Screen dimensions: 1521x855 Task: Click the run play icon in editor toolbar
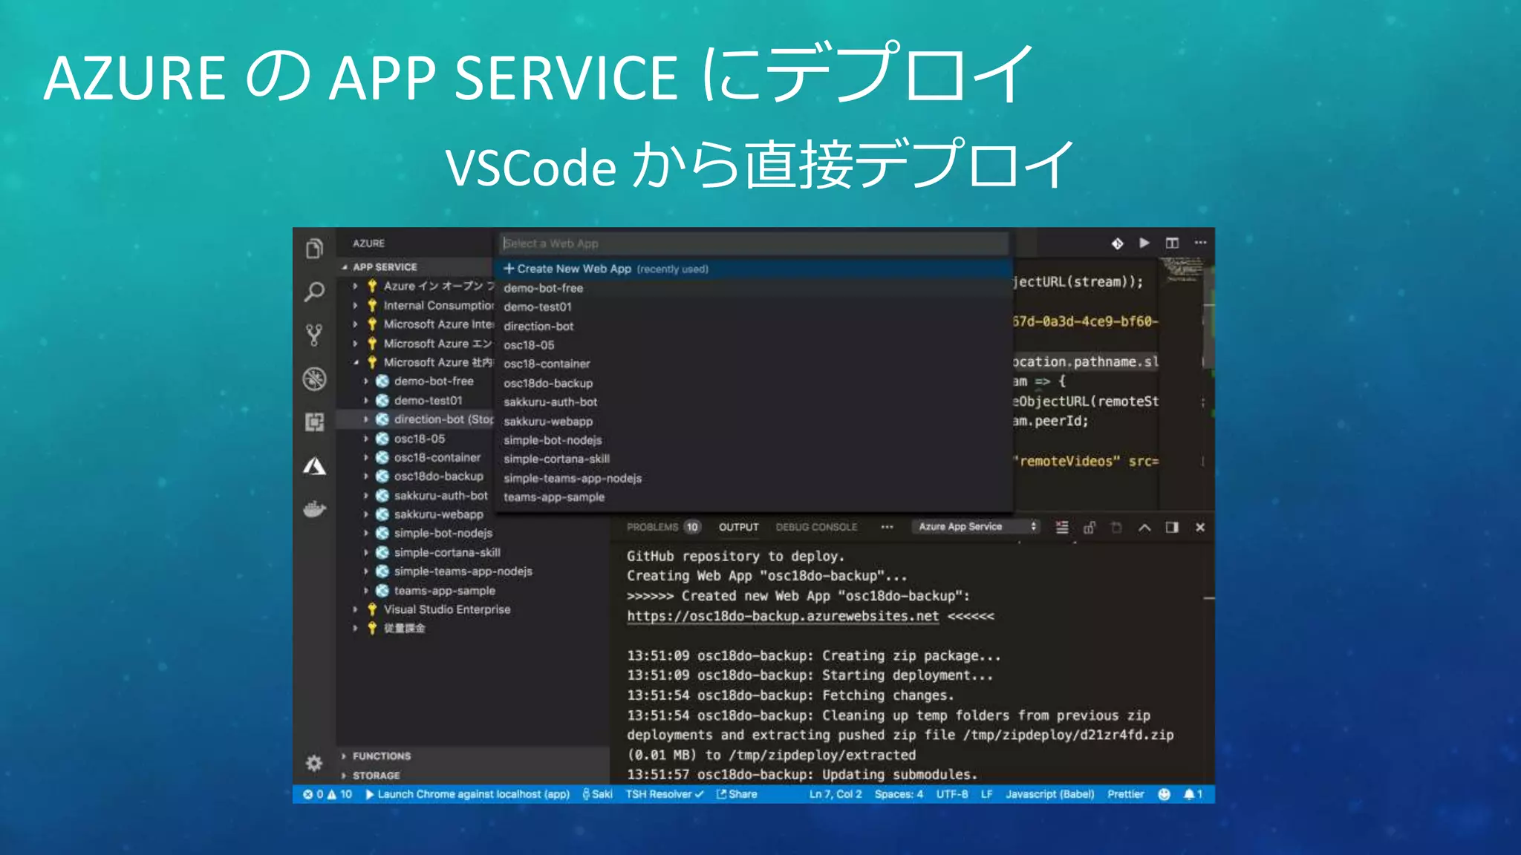pos(1144,243)
